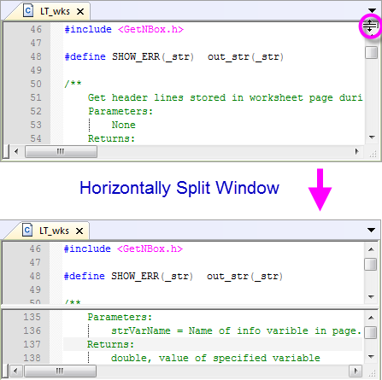382x380 pixels.
Task: Click 'strVarName = Name of info varible' line
Action: coord(236,330)
